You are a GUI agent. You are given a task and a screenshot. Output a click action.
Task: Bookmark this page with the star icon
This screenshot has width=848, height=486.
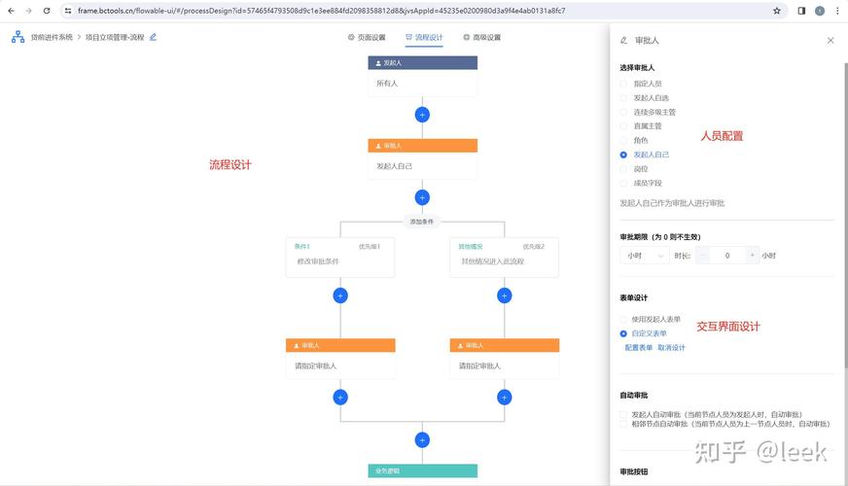(777, 11)
